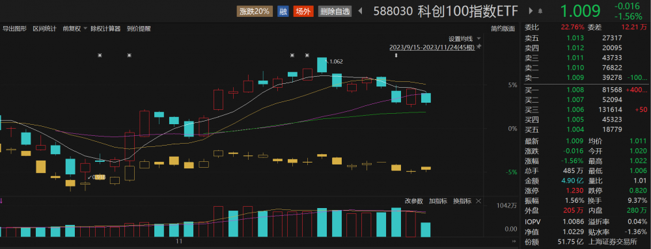
Task: Click 换指标 to change the indicator
Action: (x=462, y=202)
